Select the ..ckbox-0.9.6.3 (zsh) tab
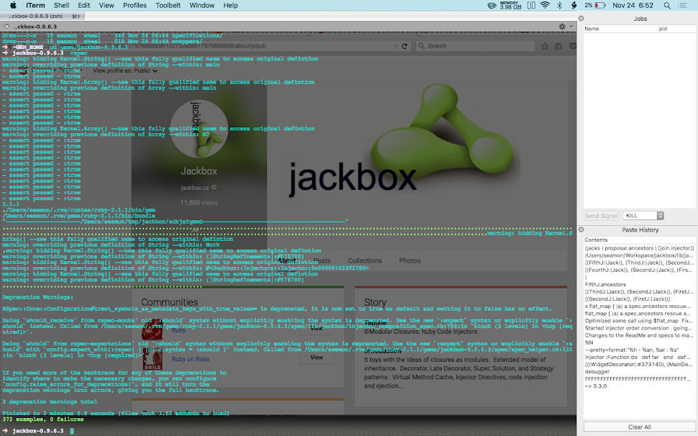The image size is (698, 436). (42, 16)
